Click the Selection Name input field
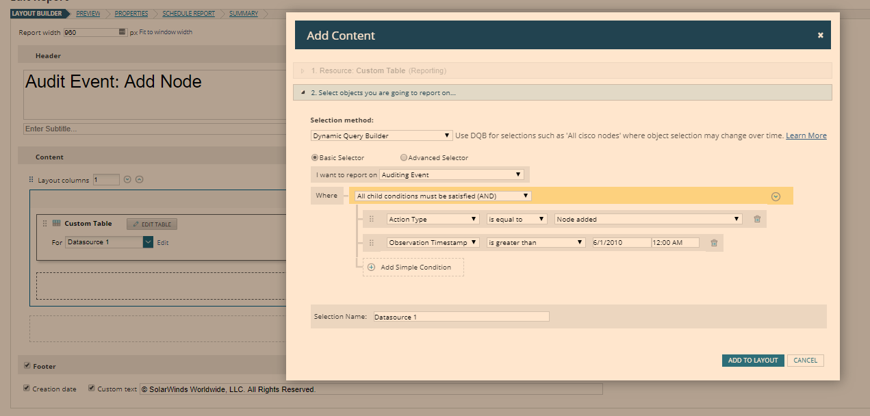Screen dimensions: 870x416 tap(461, 317)
